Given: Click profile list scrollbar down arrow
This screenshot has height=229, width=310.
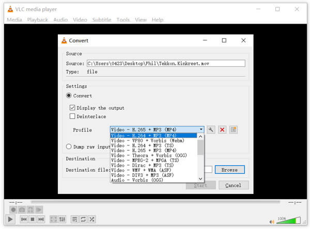Looking at the screenshot, I should pyautogui.click(x=200, y=179).
